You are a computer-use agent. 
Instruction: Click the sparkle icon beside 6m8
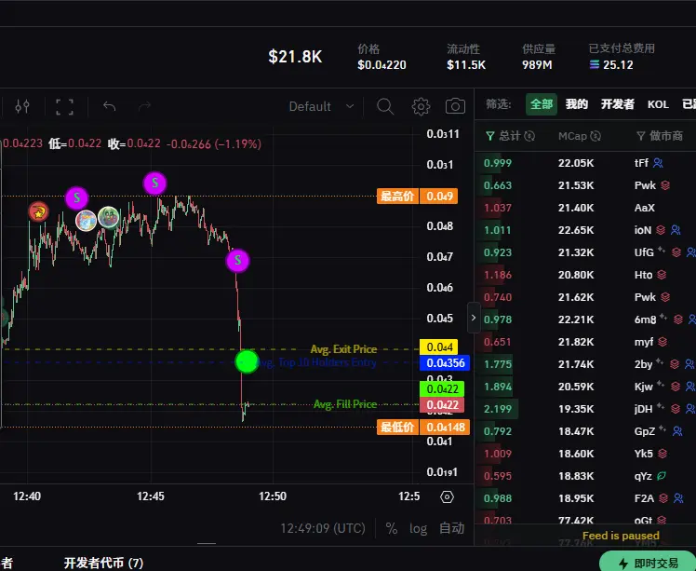(x=663, y=317)
